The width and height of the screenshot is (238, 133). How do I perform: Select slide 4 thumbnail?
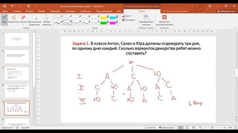pyautogui.click(x=17, y=91)
